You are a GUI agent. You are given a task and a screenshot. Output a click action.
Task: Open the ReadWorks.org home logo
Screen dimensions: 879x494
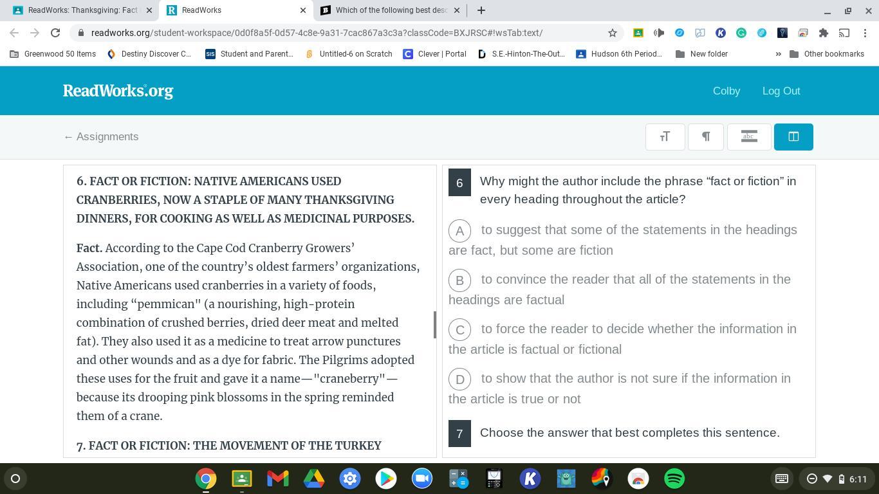pos(118,91)
